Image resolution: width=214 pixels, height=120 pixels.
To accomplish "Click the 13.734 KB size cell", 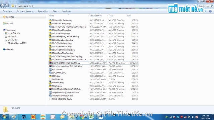I will [134, 66].
